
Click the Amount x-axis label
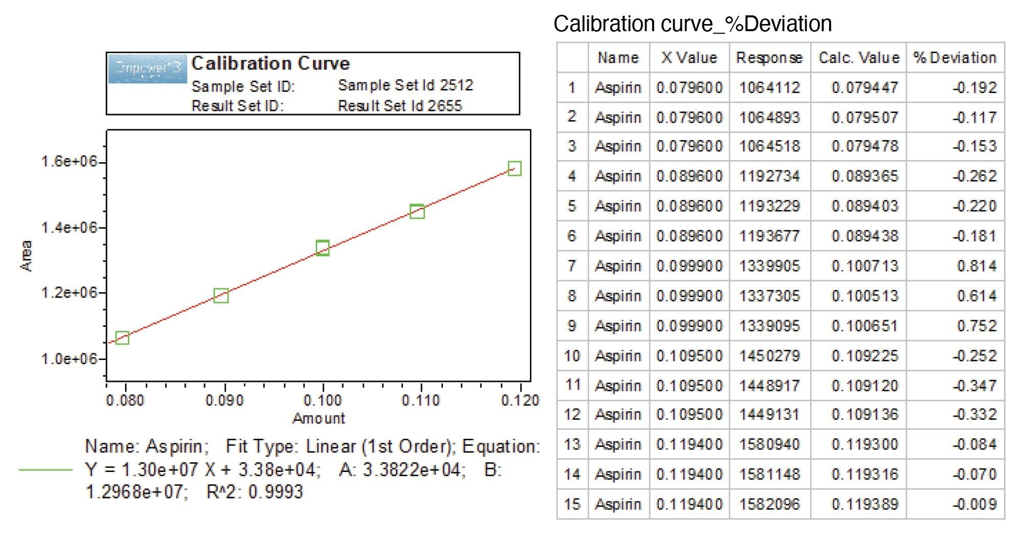(x=319, y=418)
